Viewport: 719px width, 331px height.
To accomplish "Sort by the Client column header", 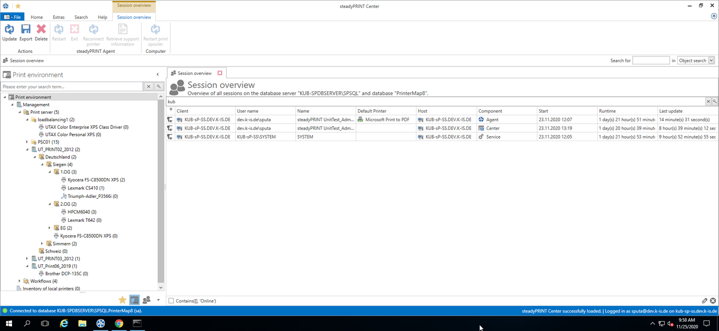I will click(x=205, y=111).
